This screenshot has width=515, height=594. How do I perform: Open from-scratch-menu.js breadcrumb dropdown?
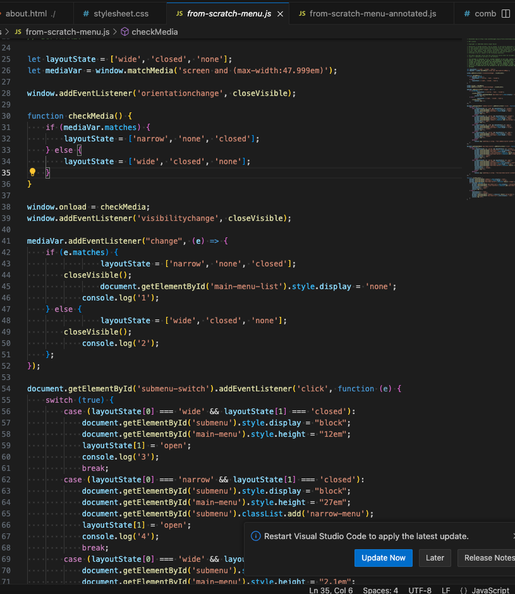(x=67, y=32)
